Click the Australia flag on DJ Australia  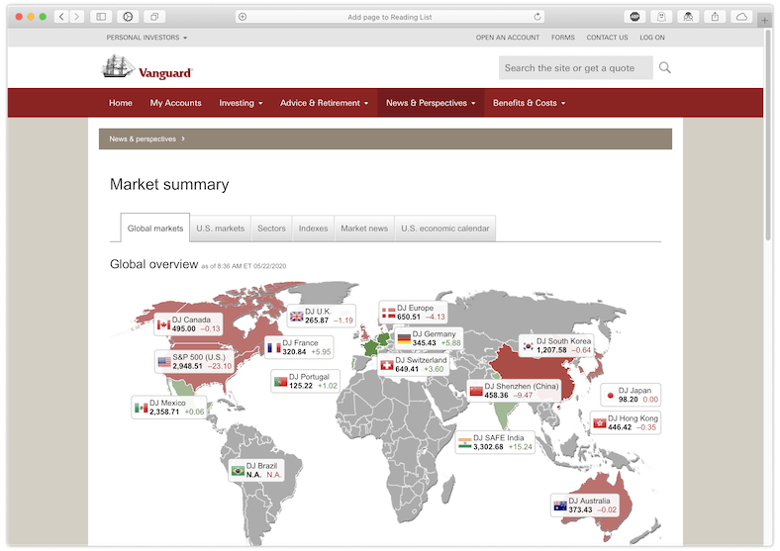point(560,505)
